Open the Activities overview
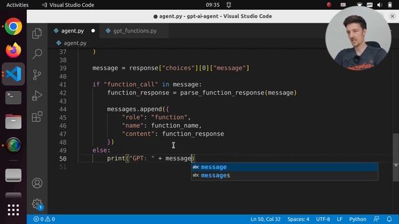Screen dimensions: 399x224 tap(17, 5)
